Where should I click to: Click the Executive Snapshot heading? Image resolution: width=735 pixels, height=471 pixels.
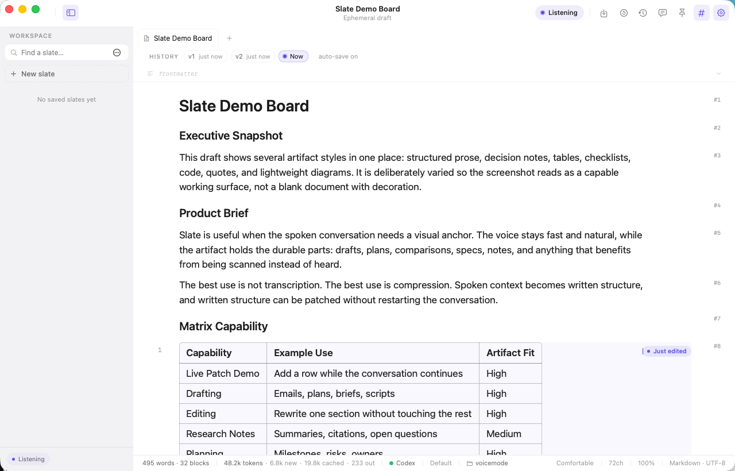(231, 136)
